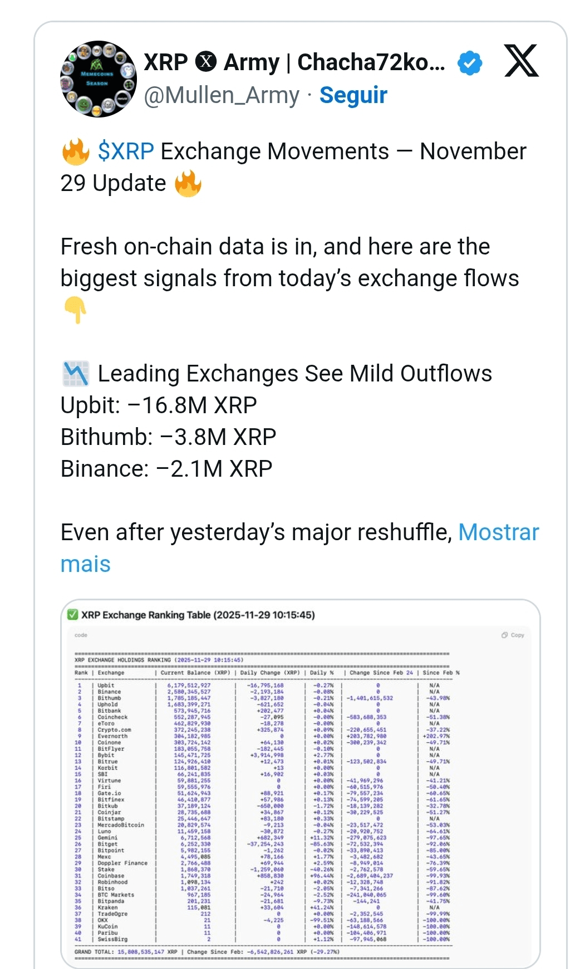Click the downward chart emoji
575x969 pixels.
tap(76, 374)
